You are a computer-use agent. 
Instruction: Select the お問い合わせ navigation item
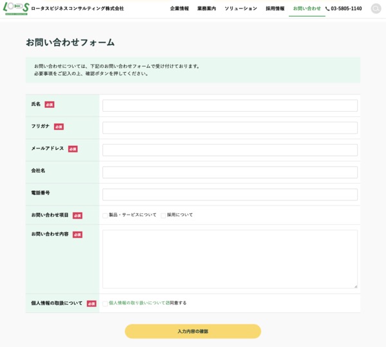coord(307,8)
